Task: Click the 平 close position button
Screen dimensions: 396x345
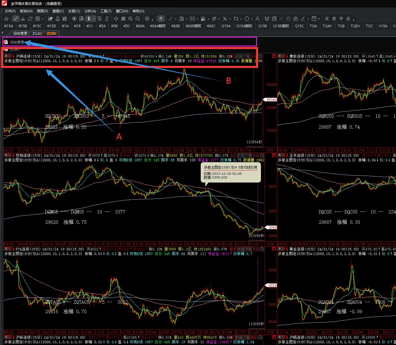Action: coord(341,19)
